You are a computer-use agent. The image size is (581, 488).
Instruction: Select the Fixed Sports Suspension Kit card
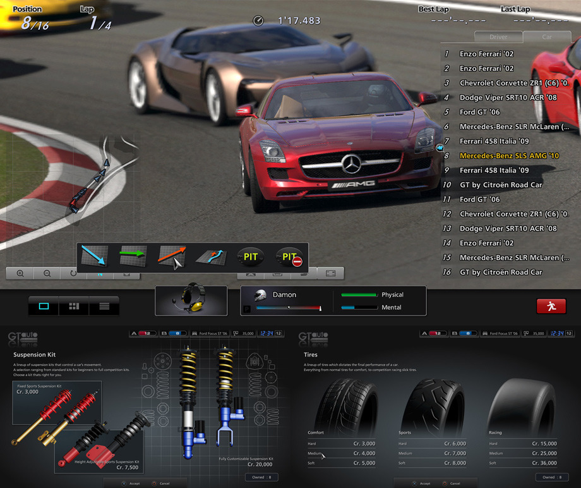click(x=57, y=403)
